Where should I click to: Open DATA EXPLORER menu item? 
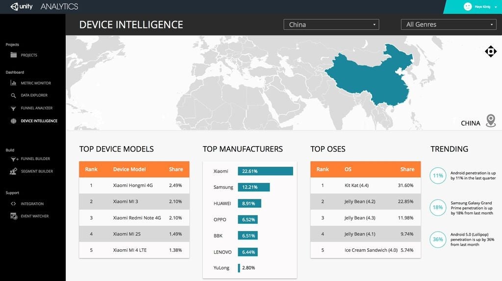[x=34, y=95]
